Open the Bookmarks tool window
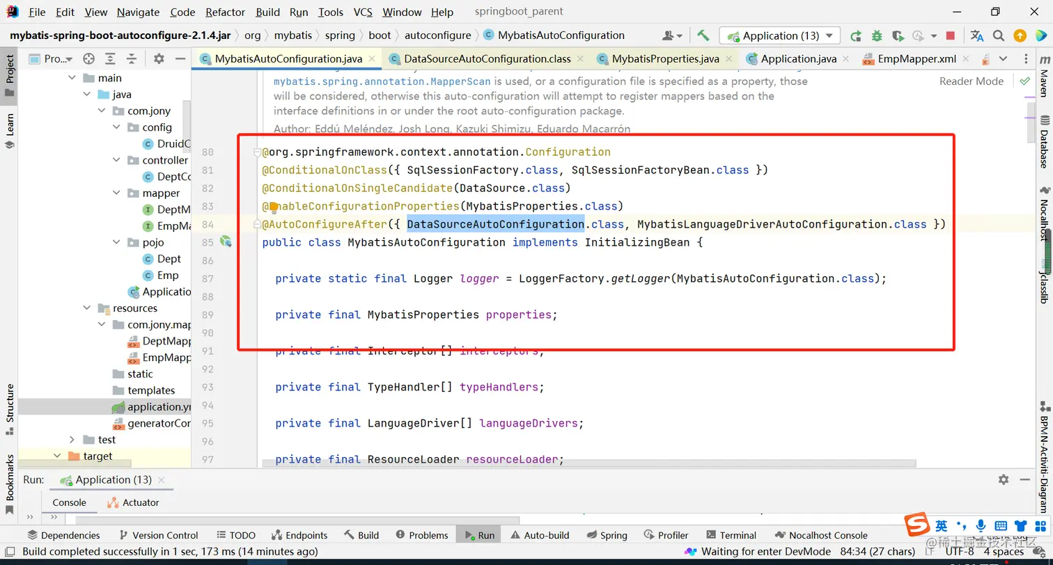Viewport: 1053px width, 565px height. 10,484
